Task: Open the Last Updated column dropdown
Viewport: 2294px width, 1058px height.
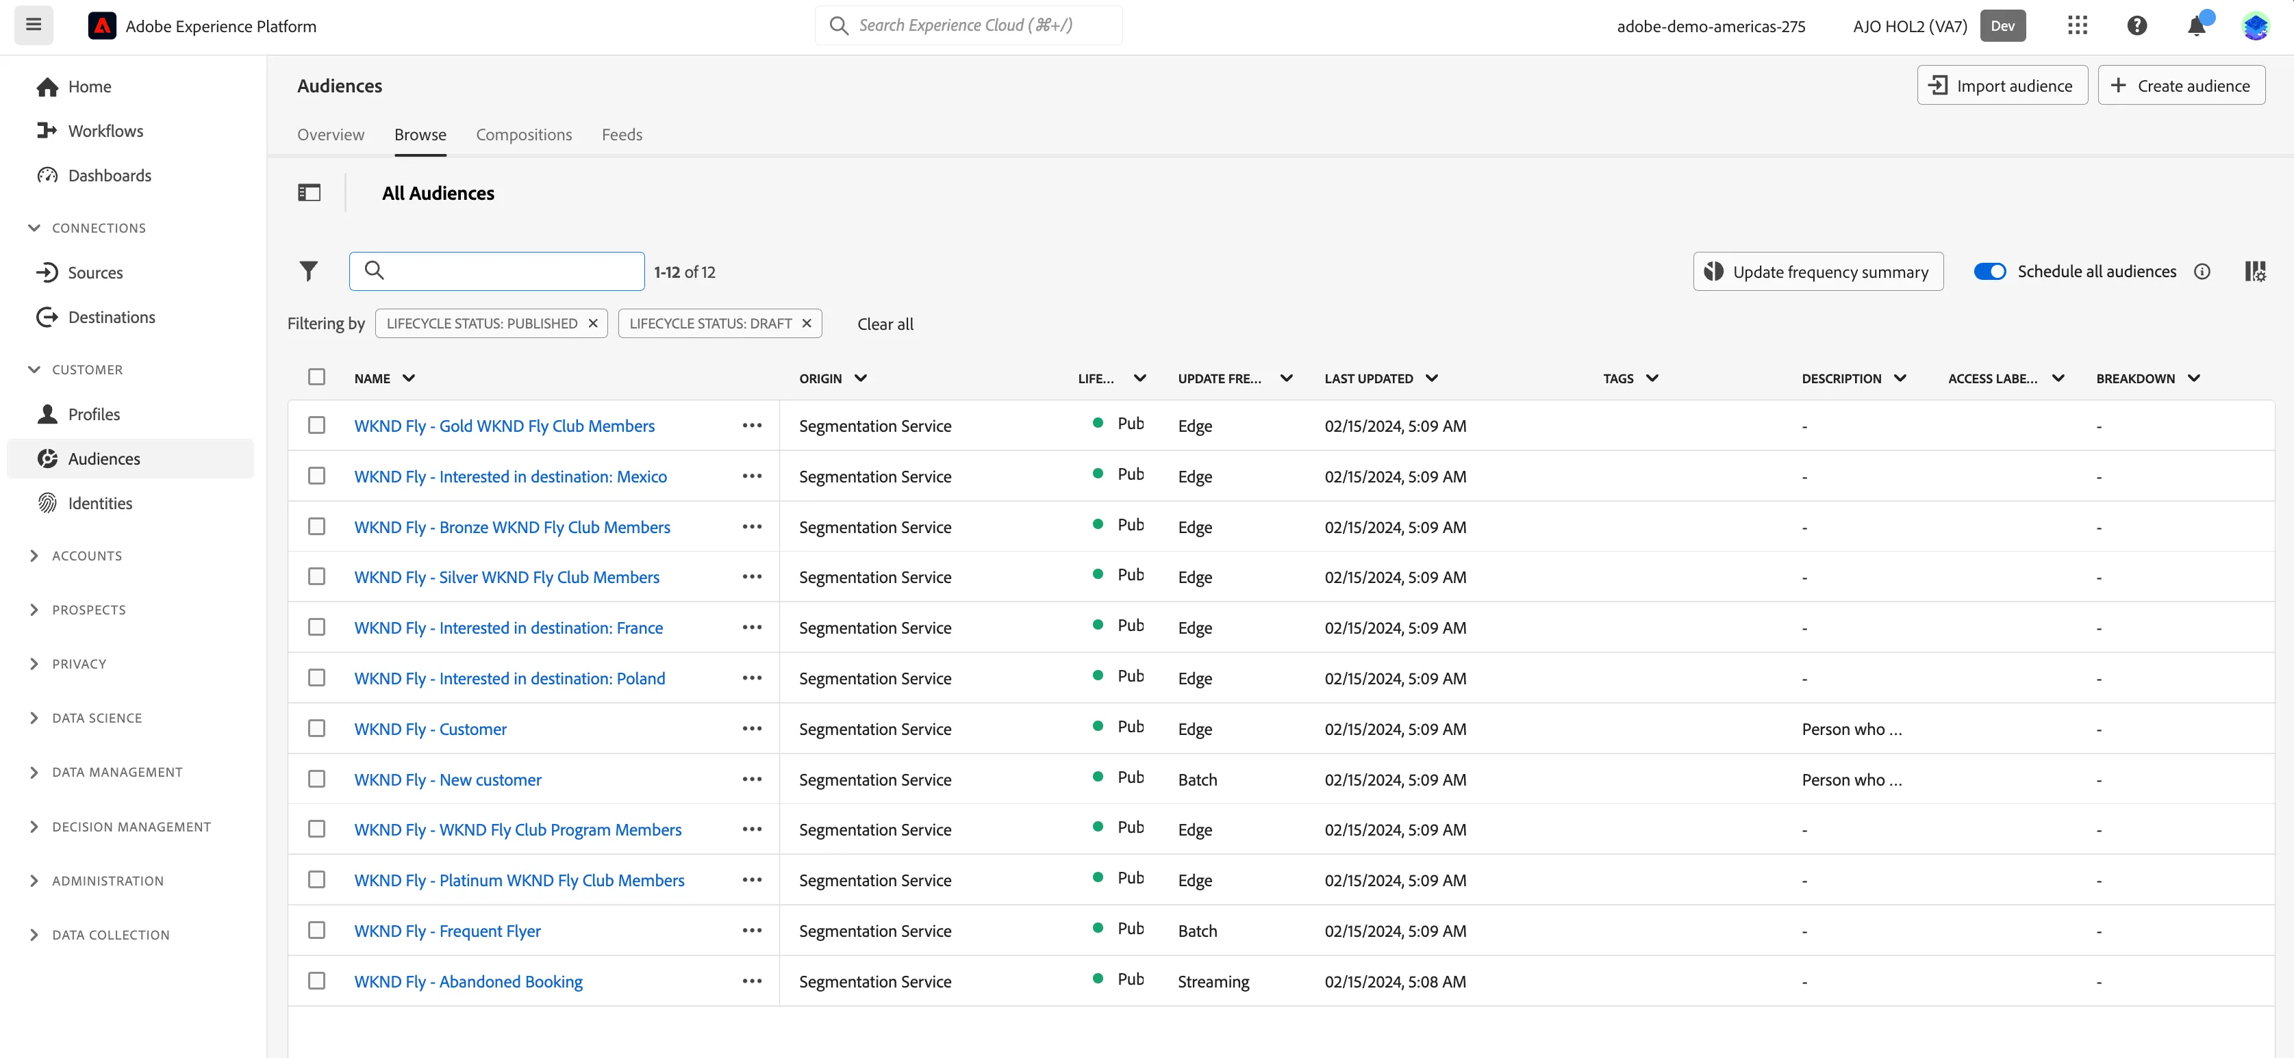Action: (1432, 378)
